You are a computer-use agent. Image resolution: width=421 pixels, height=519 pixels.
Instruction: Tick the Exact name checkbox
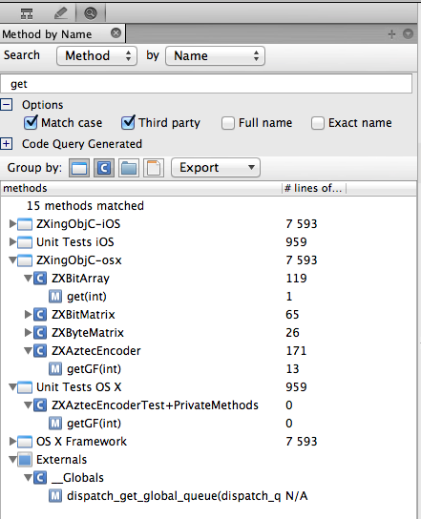tap(317, 123)
